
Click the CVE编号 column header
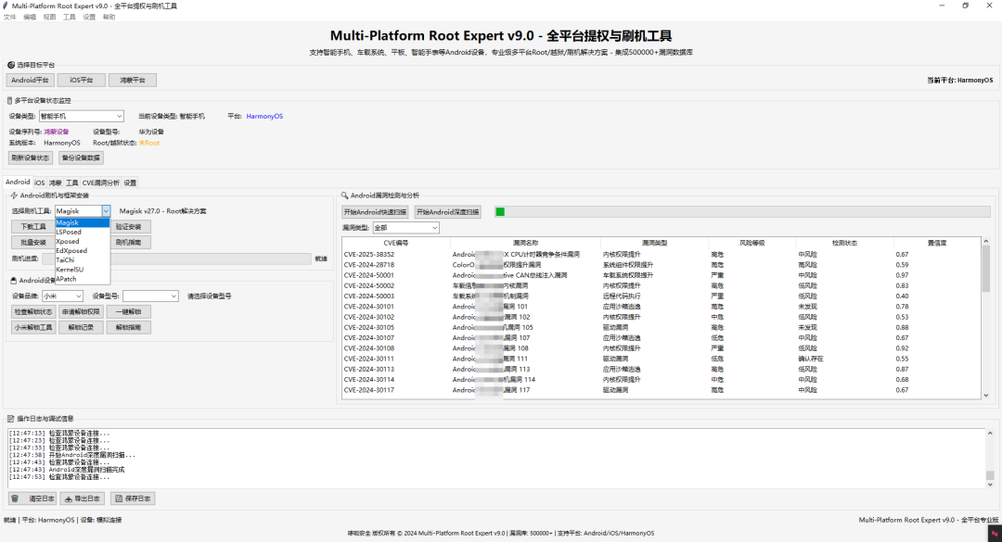pyautogui.click(x=396, y=244)
